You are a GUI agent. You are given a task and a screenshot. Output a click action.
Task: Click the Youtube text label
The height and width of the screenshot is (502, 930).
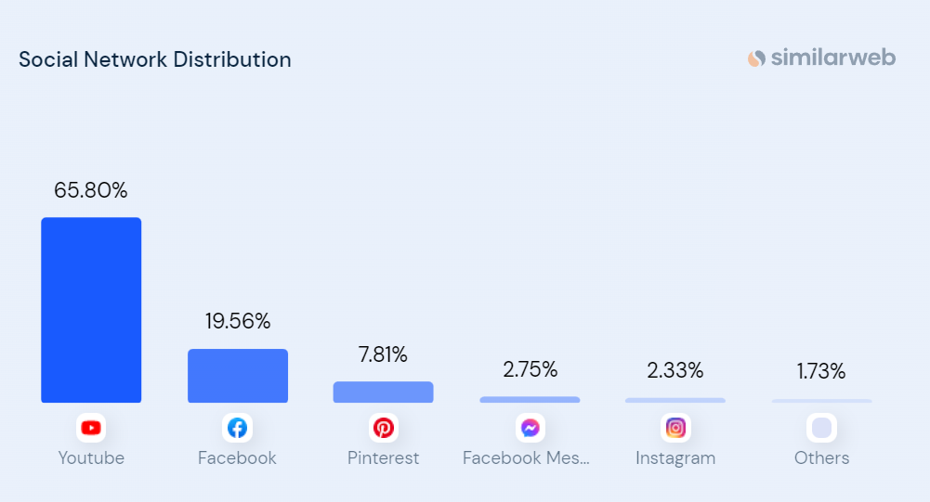91,457
